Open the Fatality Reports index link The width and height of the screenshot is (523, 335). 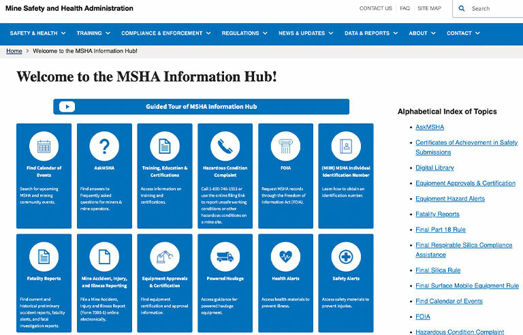(437, 214)
